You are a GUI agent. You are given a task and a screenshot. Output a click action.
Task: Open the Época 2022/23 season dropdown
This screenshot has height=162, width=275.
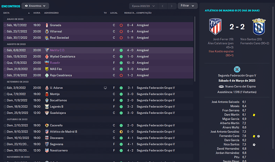tap(143, 6)
